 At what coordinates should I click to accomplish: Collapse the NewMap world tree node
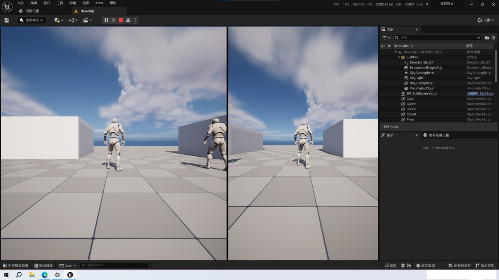click(x=396, y=52)
